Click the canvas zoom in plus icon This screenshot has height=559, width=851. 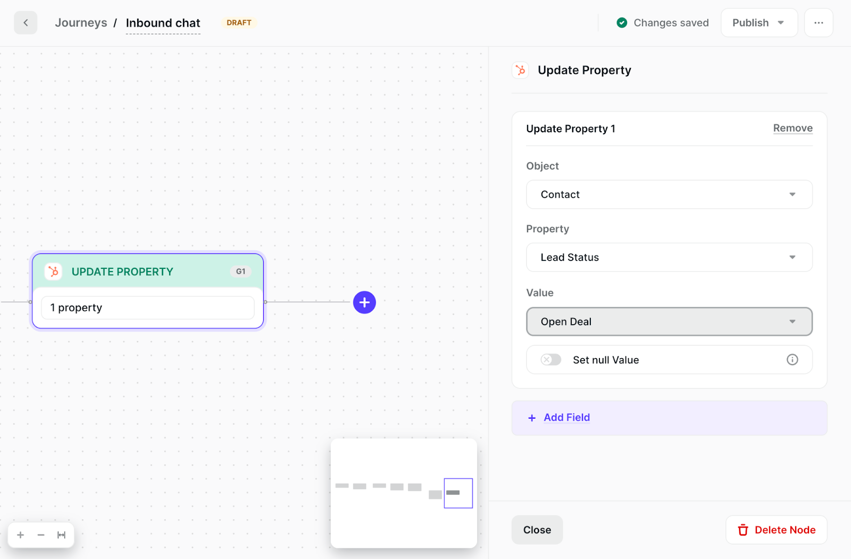pos(21,535)
